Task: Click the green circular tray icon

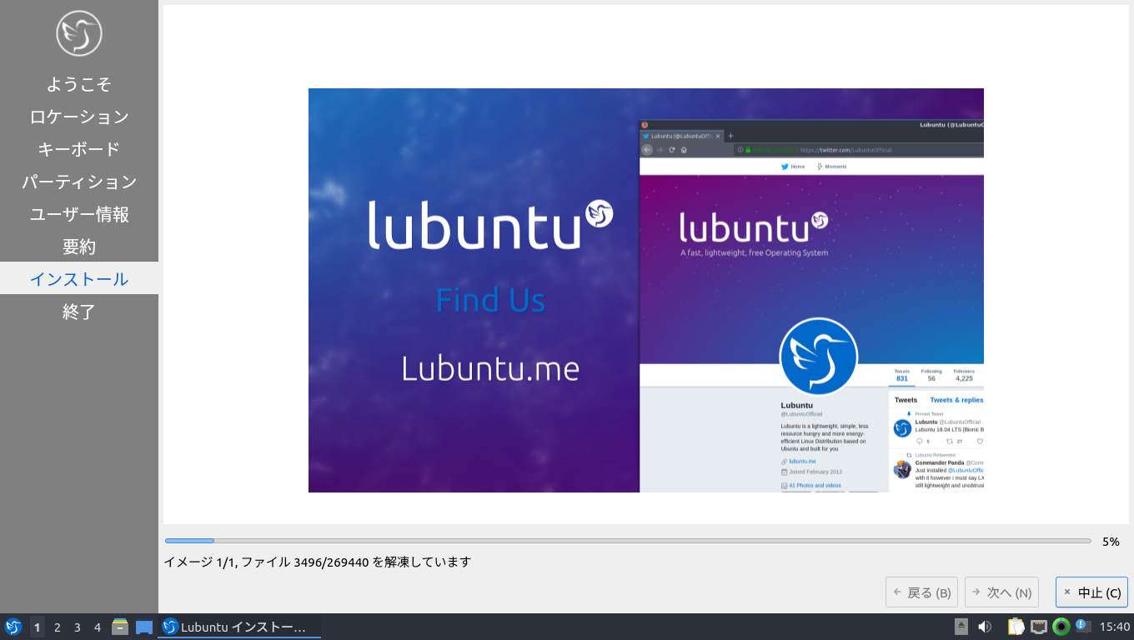Action: click(x=1061, y=627)
